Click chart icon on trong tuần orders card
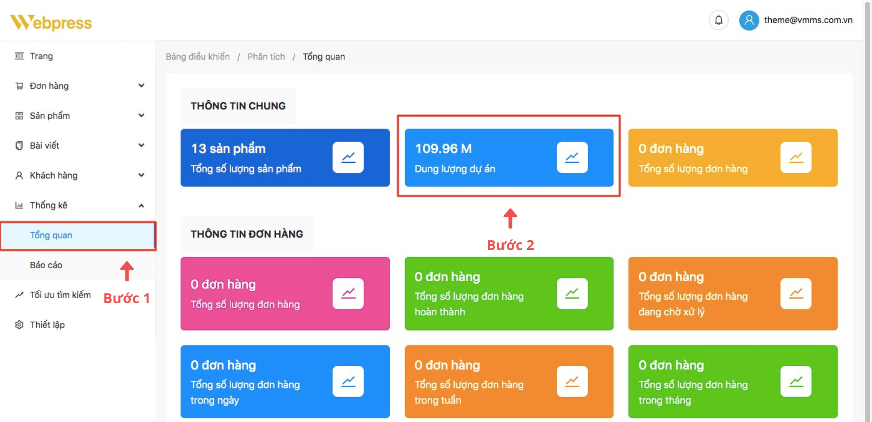This screenshot has width=872, height=422. 572,382
